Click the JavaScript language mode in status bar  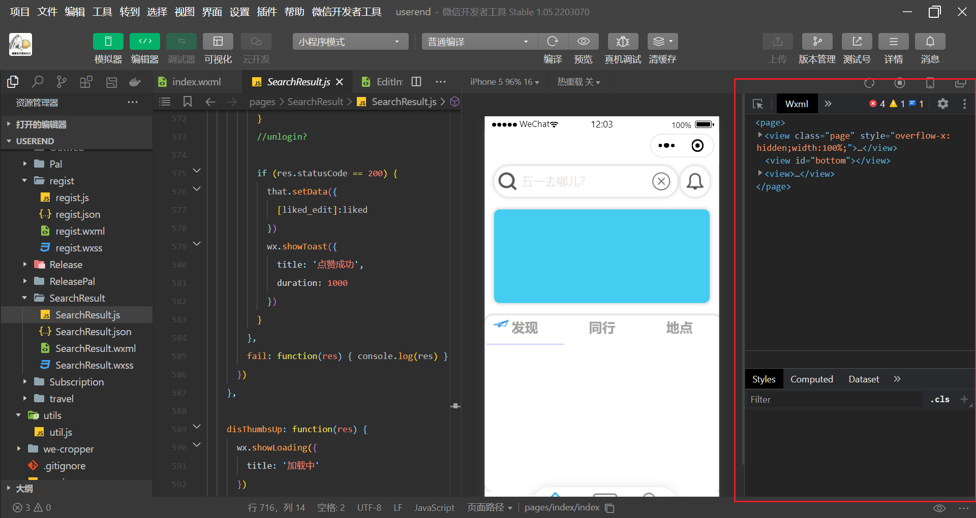tap(434, 507)
